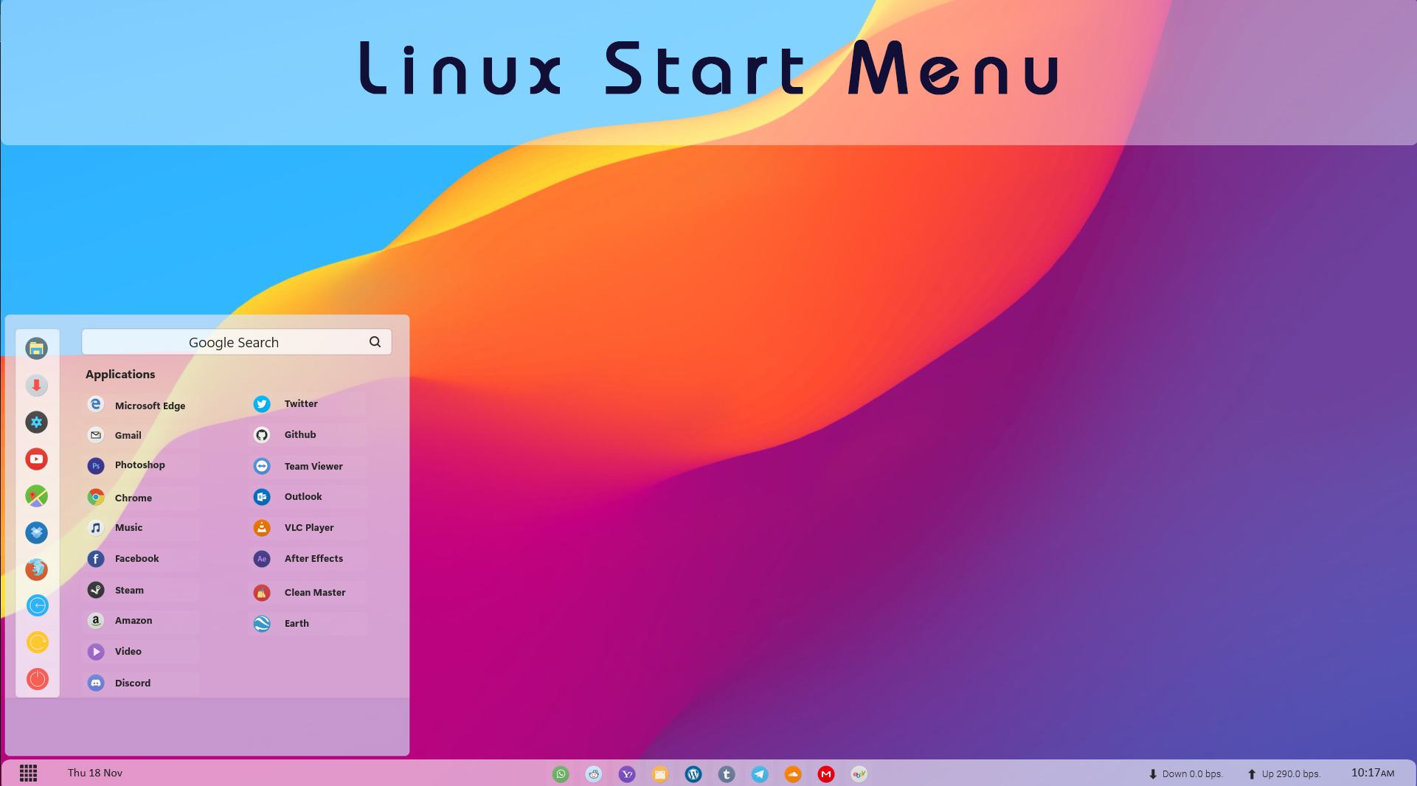The height and width of the screenshot is (786, 1417).
Task: Open Discord from the Applications list
Action: [133, 683]
